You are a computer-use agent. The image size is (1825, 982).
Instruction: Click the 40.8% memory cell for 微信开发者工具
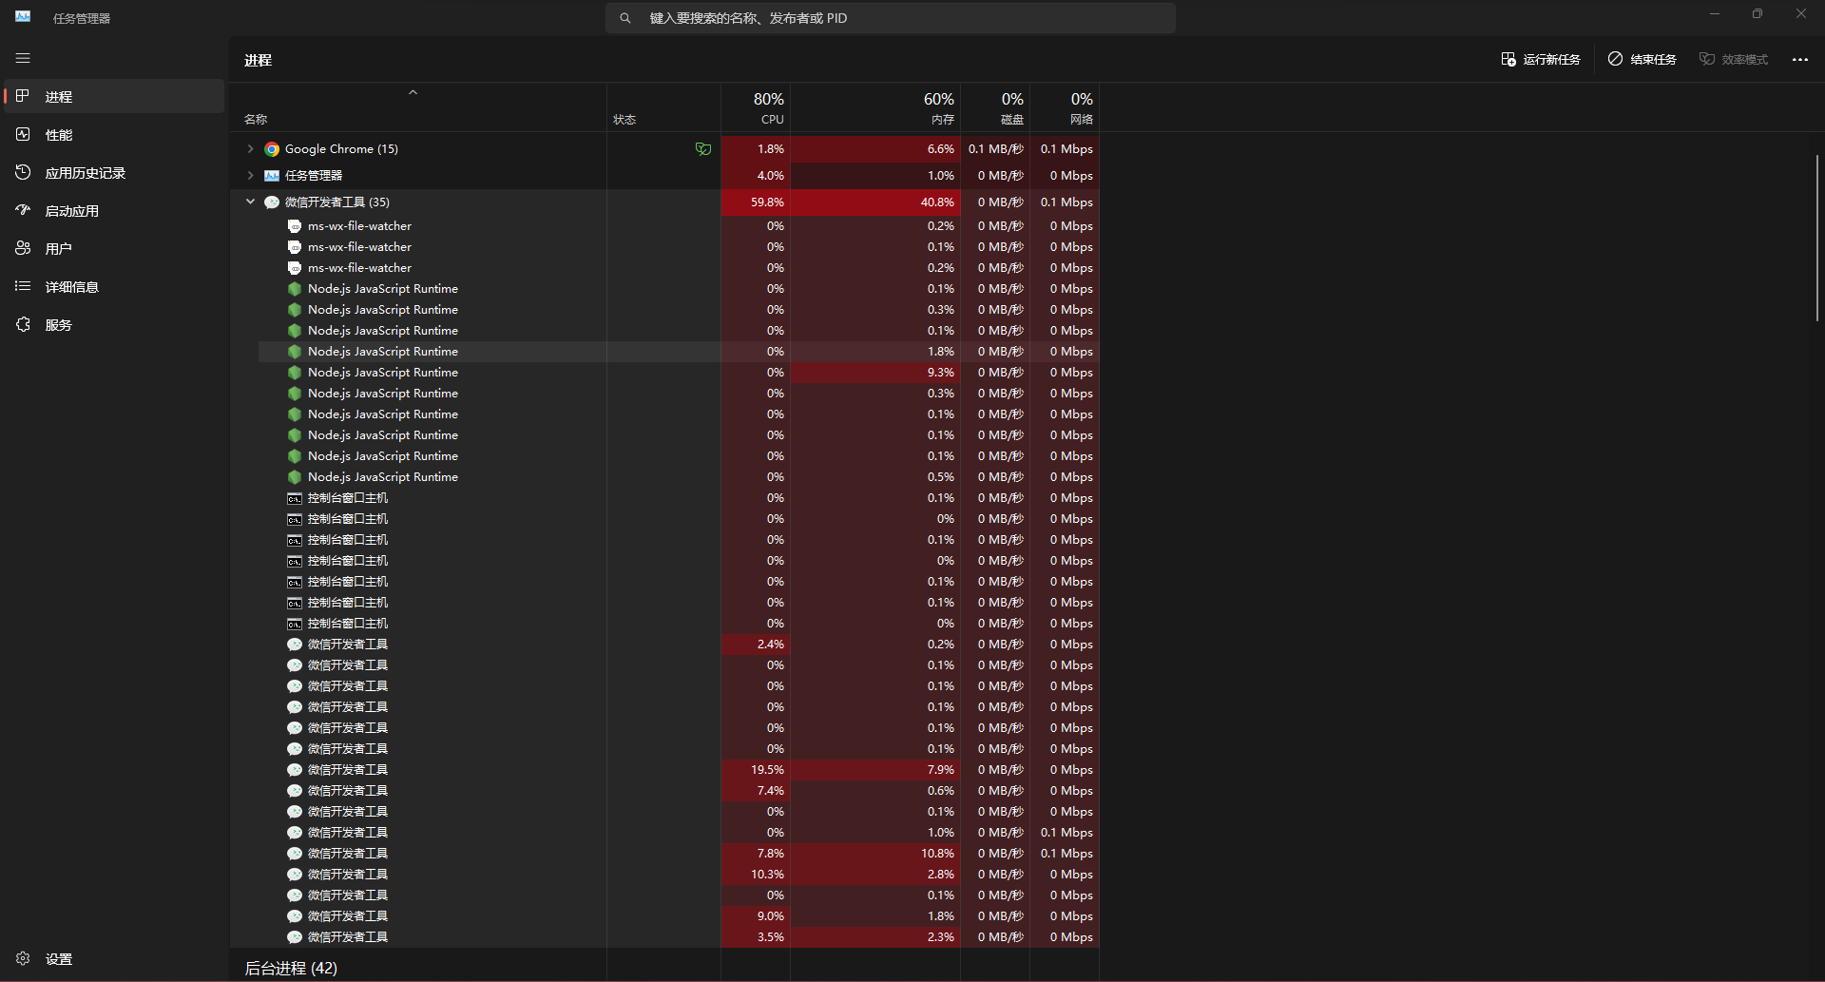tap(875, 202)
